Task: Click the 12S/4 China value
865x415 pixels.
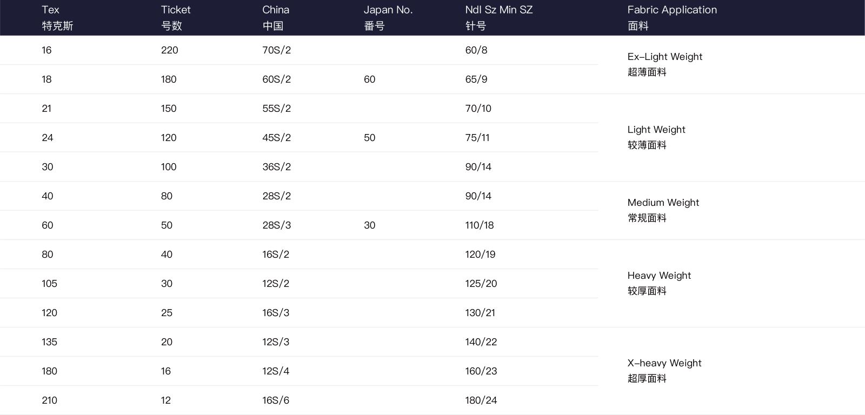Action: click(x=276, y=371)
